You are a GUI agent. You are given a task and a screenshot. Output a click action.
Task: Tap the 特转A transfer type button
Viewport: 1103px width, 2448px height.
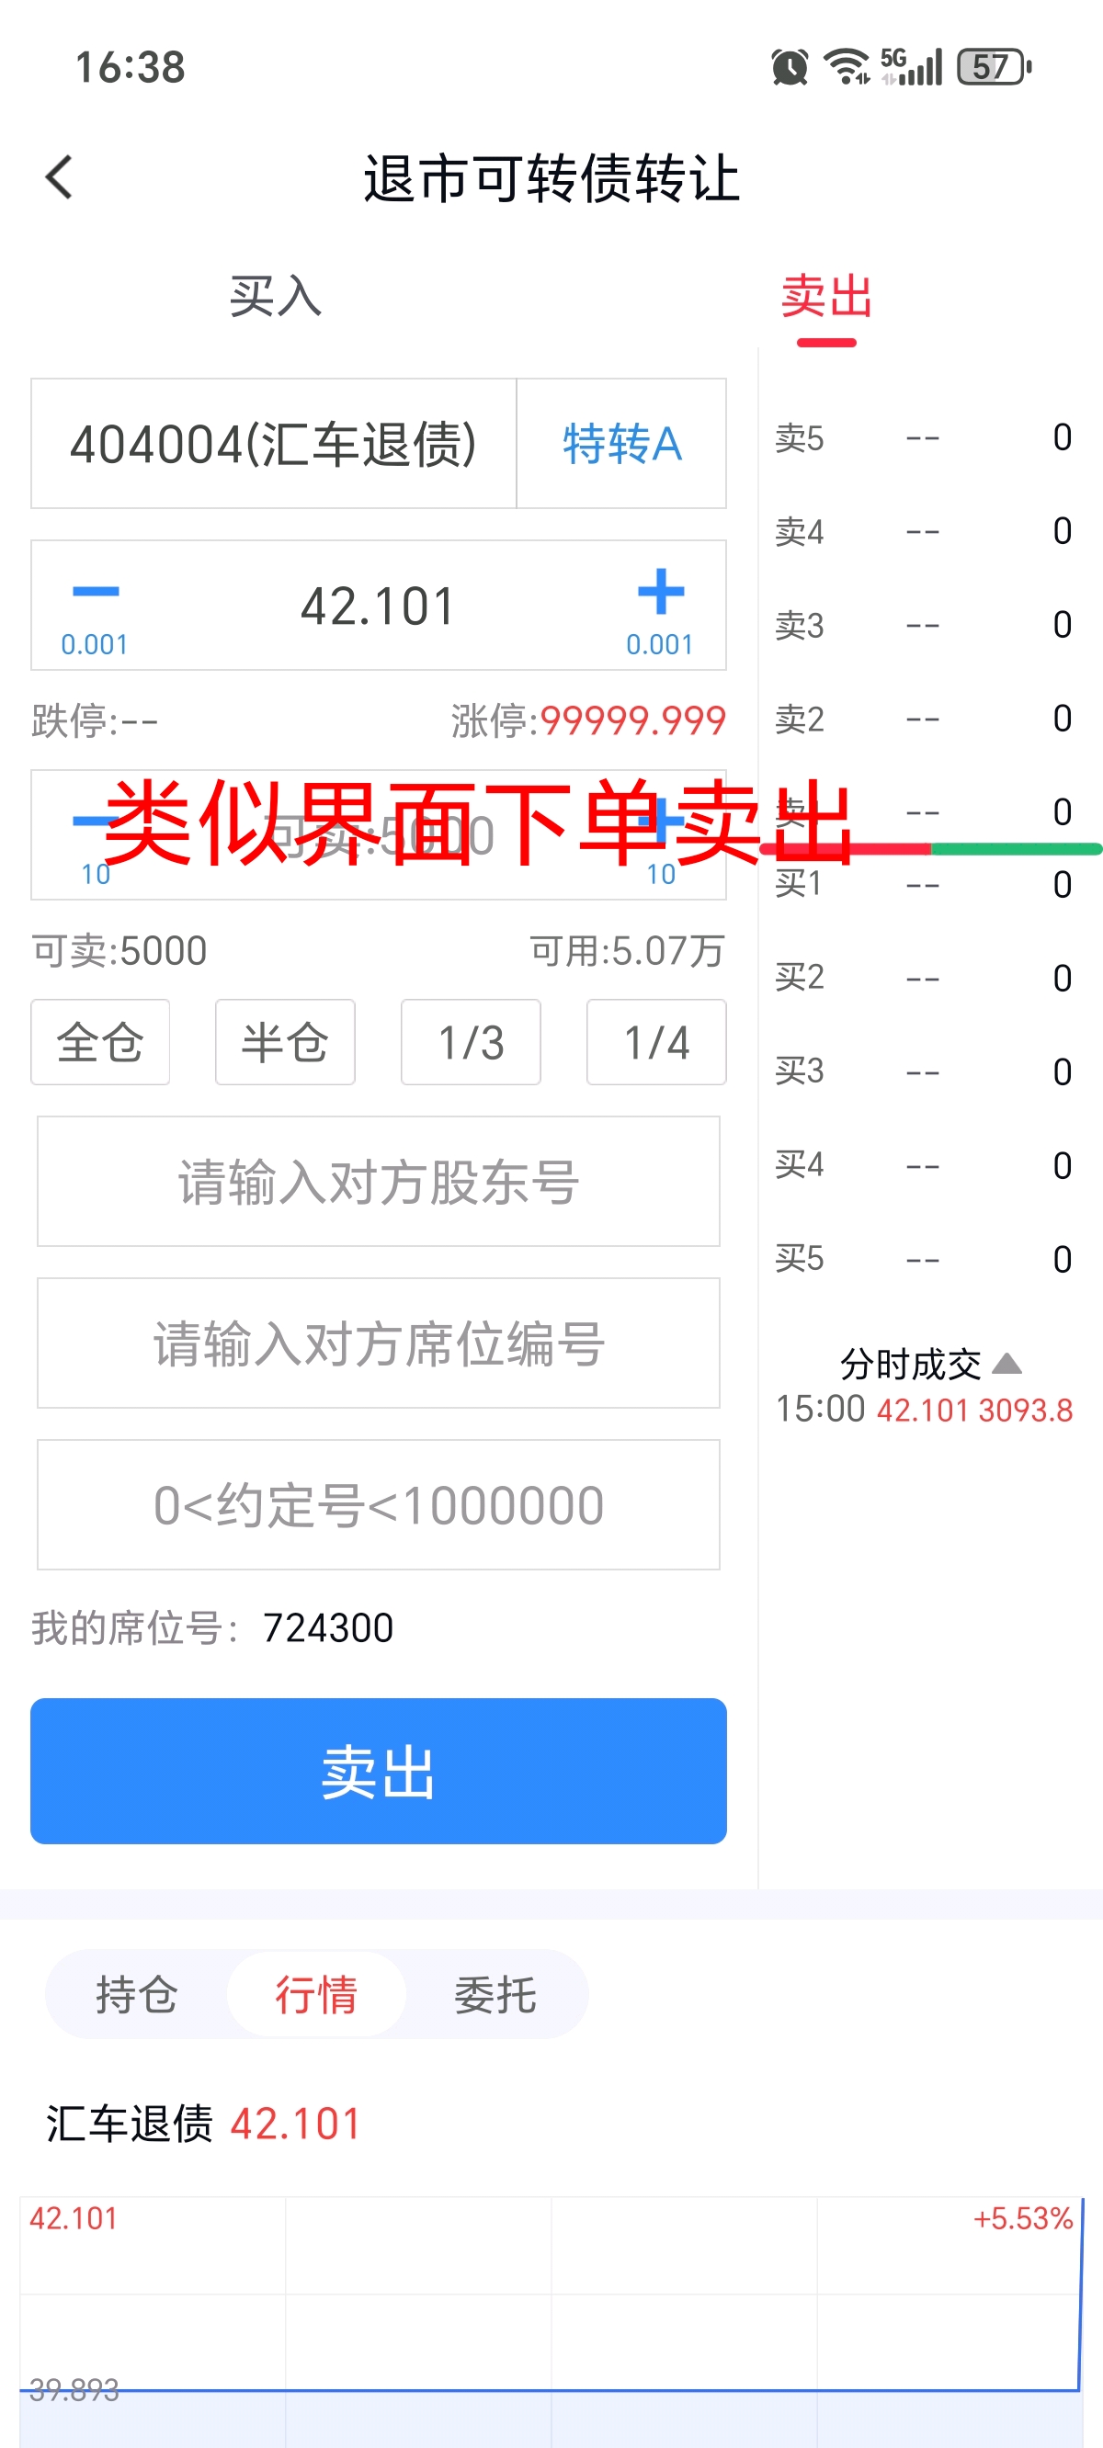tap(622, 444)
